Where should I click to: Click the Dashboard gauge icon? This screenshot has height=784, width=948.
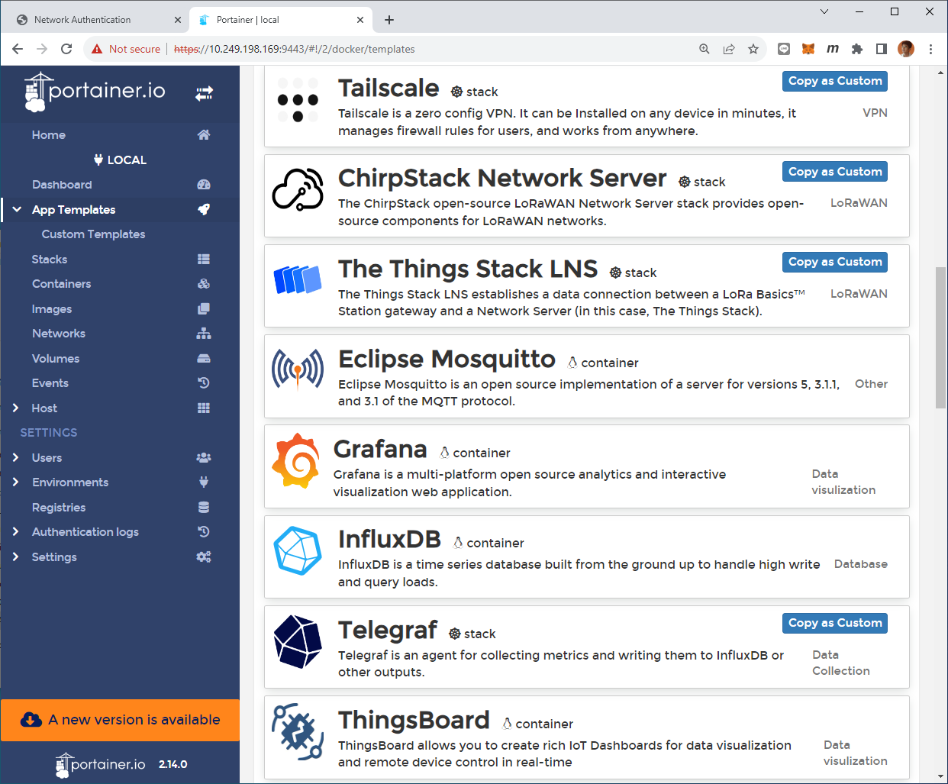pyautogui.click(x=204, y=185)
